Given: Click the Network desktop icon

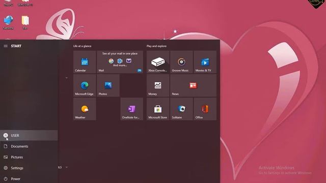Looking at the screenshot, I should tap(8, 22).
